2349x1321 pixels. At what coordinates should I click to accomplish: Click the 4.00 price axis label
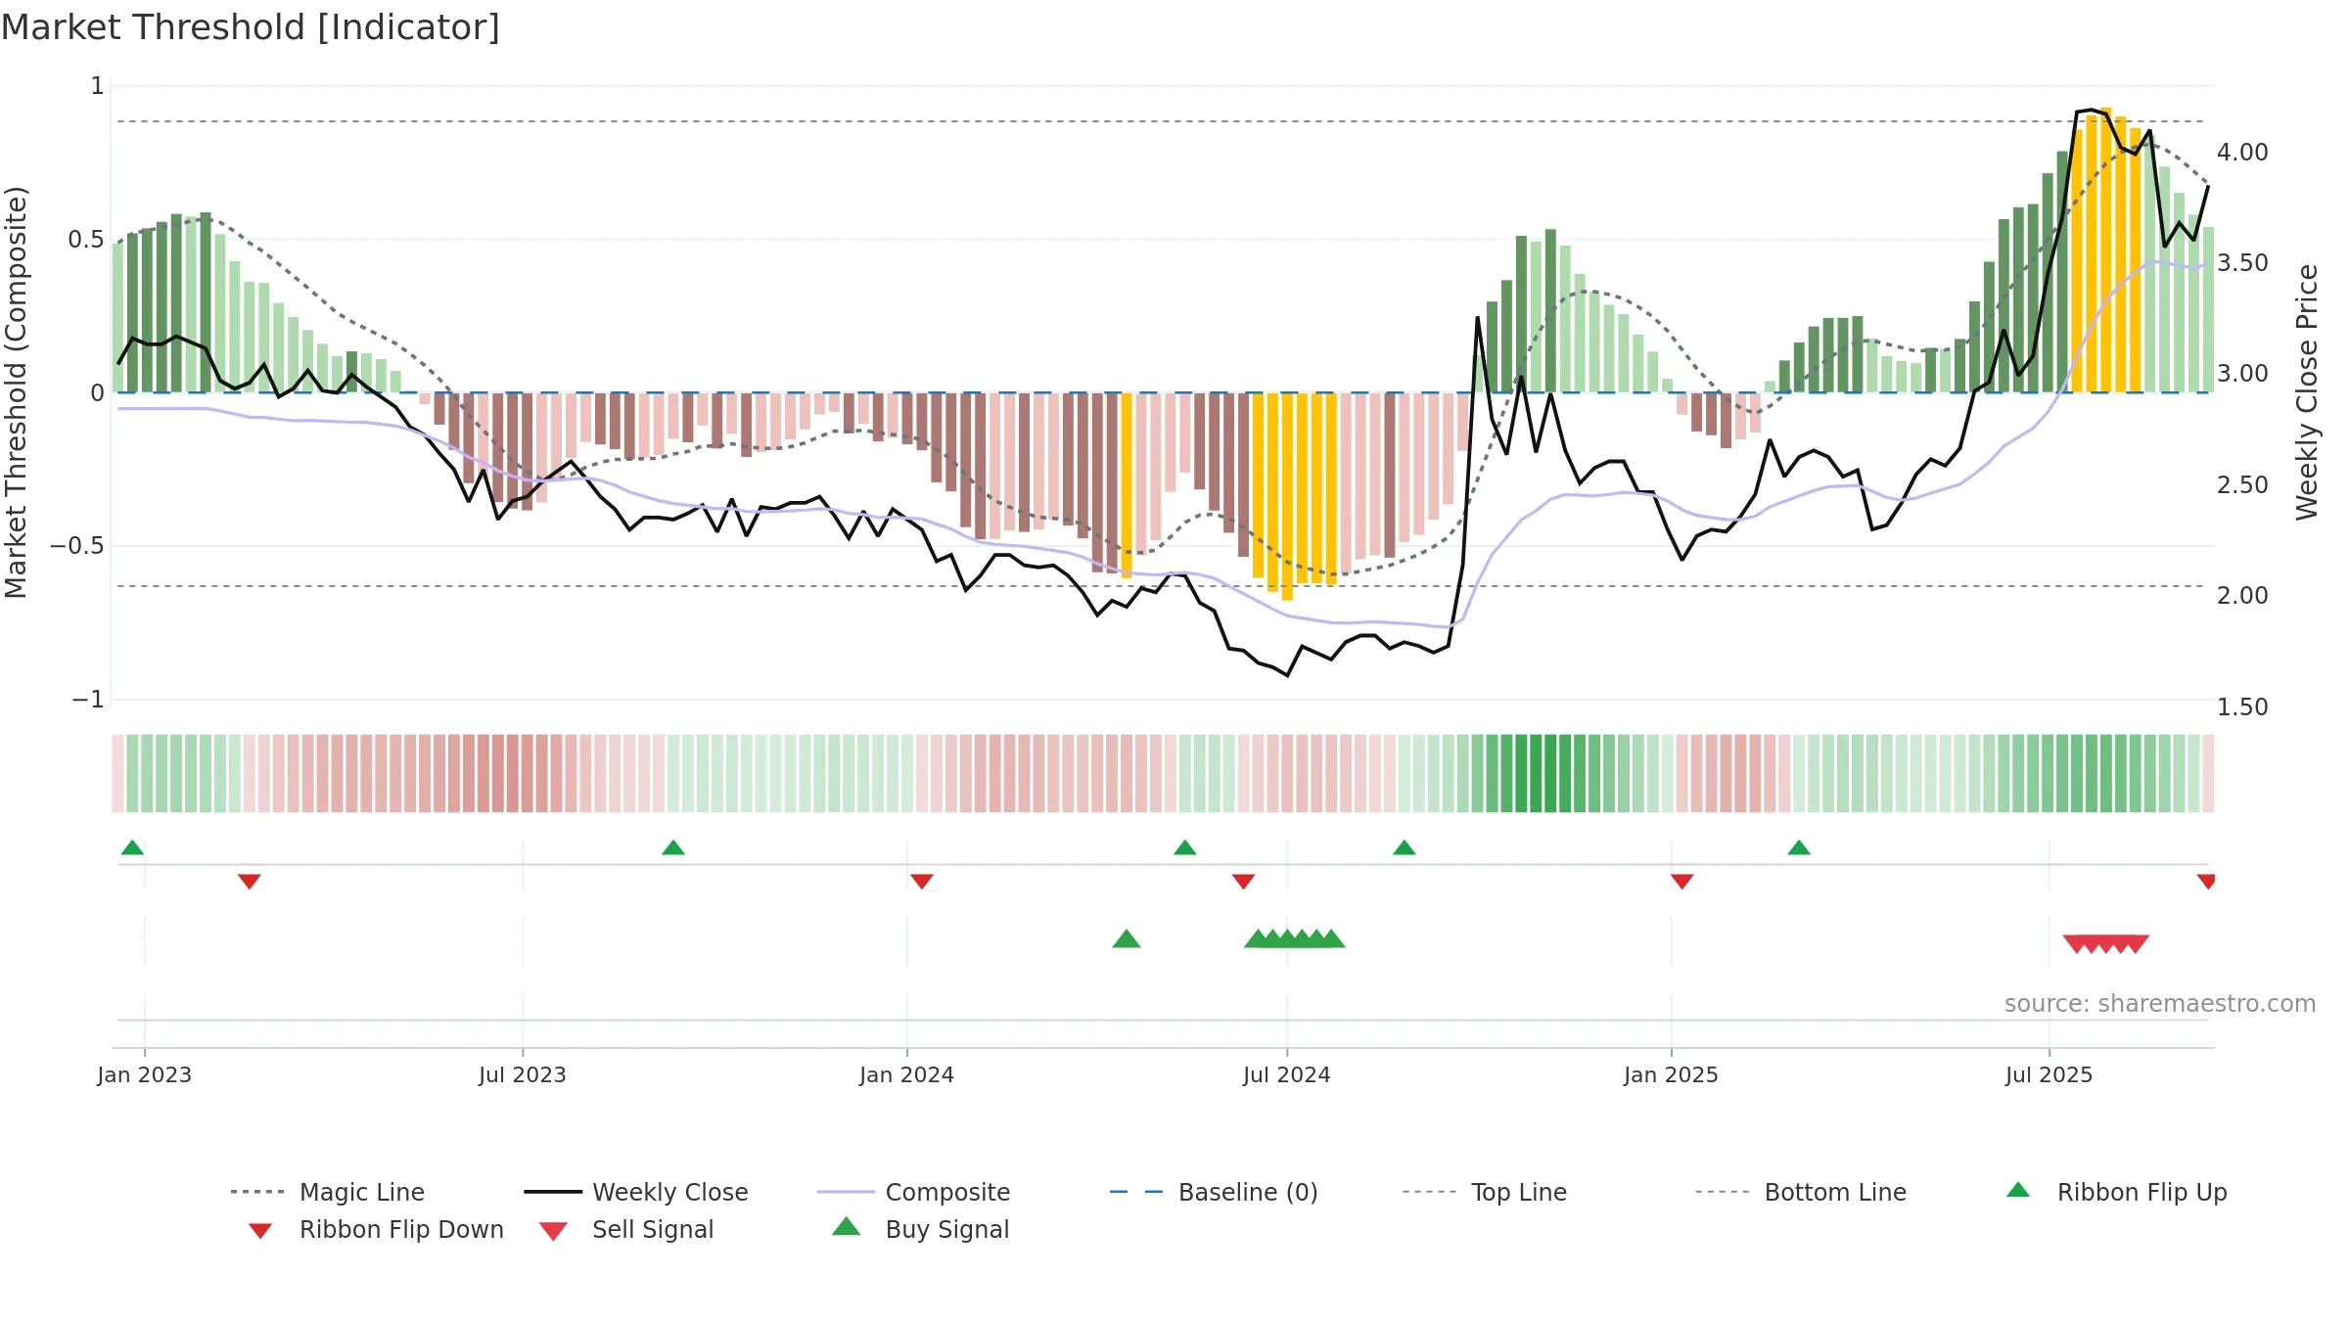[x=2242, y=153]
